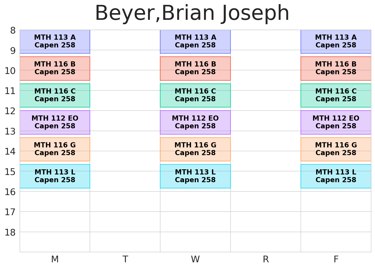Select Wednesday MTH 112 EO block
The image size is (375, 268).
[x=195, y=122]
